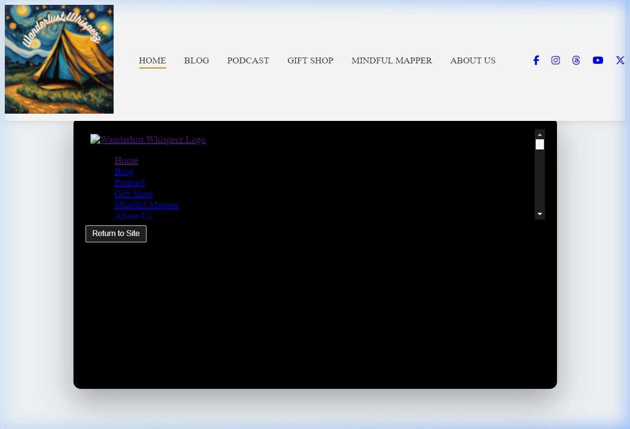Click the Threads social icon

pos(576,60)
